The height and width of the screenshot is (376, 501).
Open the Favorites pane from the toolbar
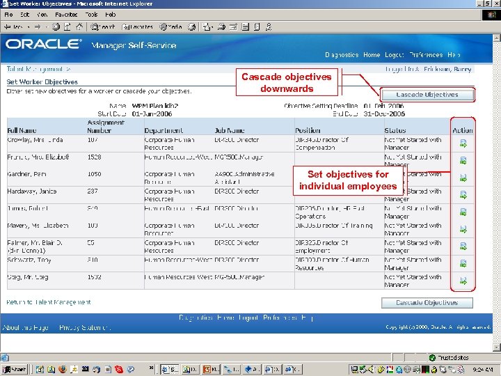[x=137, y=27]
